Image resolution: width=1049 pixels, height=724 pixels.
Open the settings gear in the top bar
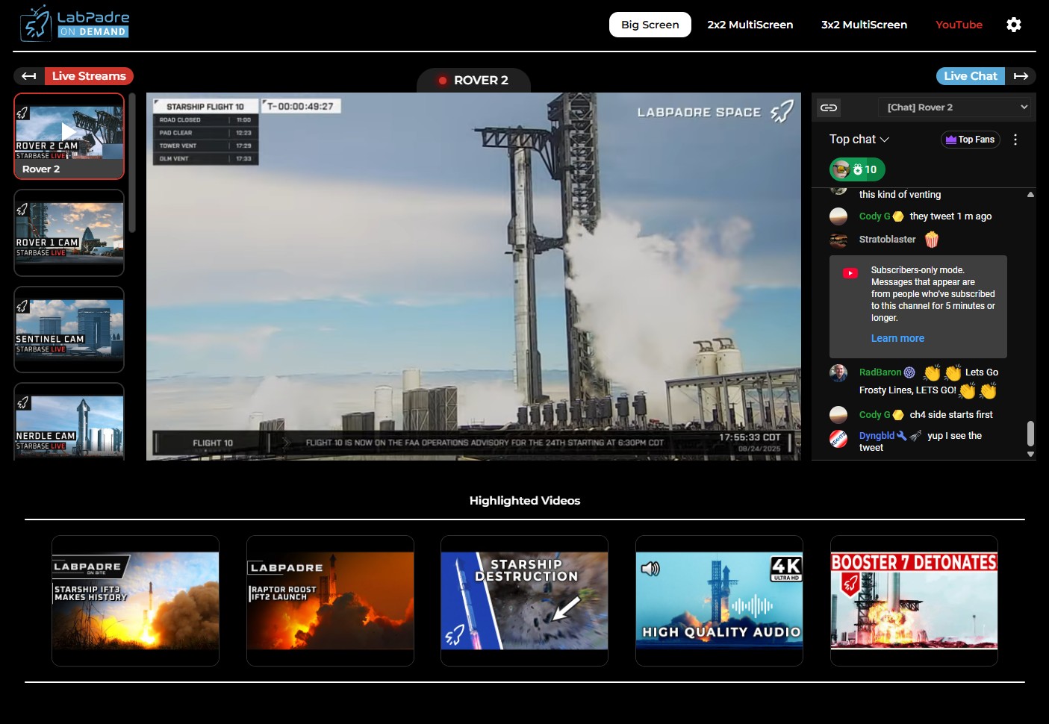point(1013,25)
